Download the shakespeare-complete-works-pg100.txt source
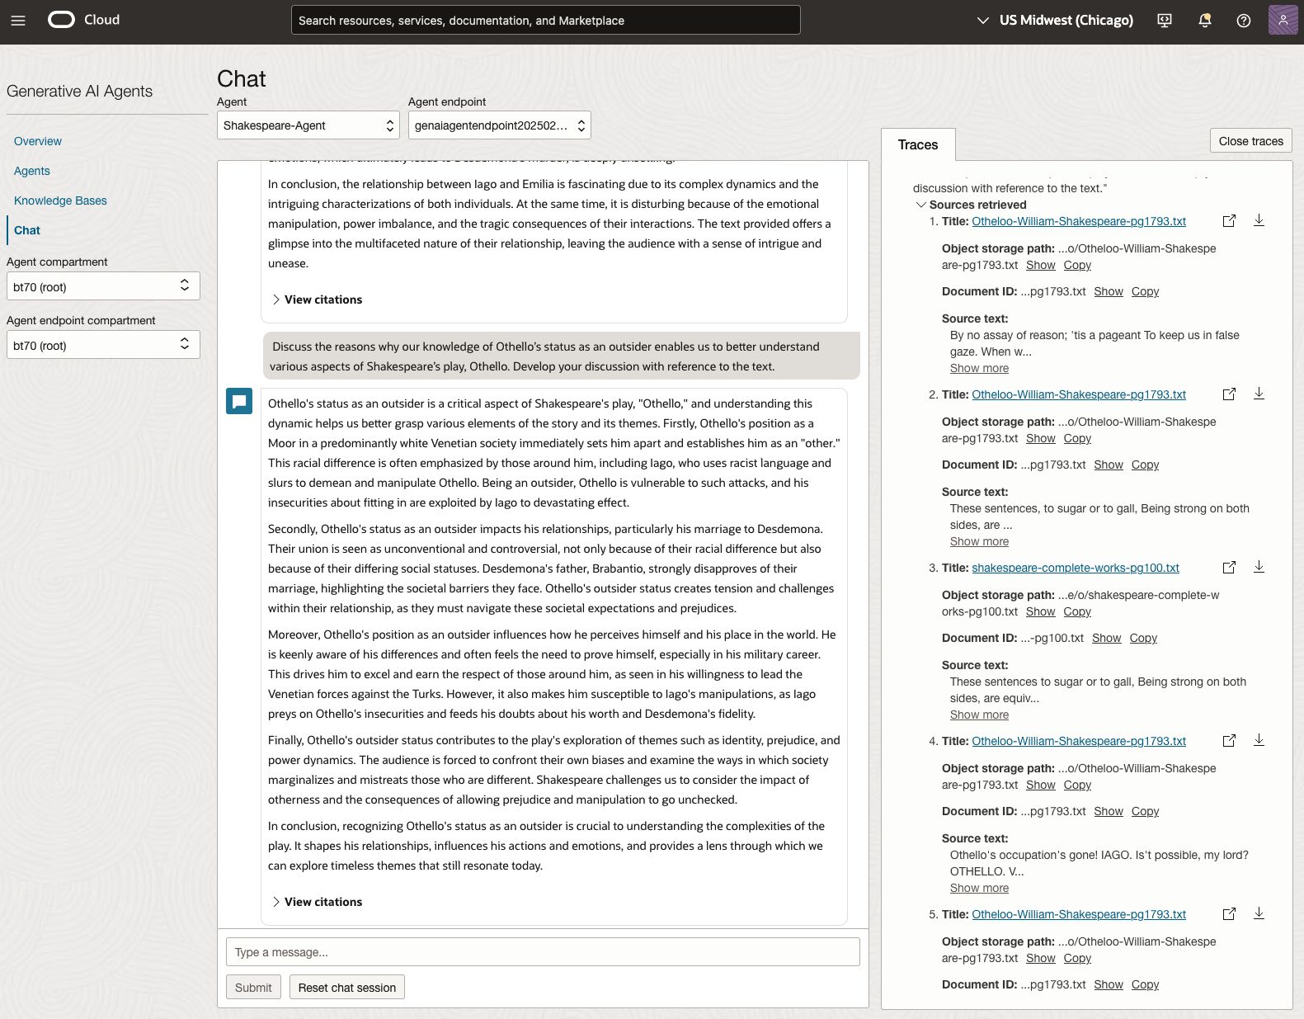Image resolution: width=1304 pixels, height=1019 pixels. (x=1259, y=567)
